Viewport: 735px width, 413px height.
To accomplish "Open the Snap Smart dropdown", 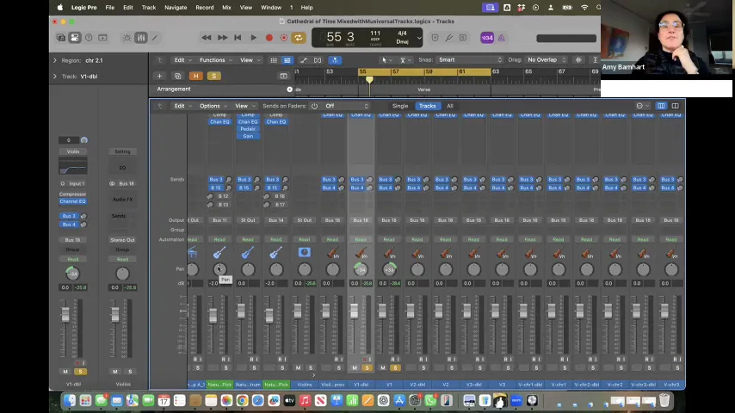I will pos(470,60).
